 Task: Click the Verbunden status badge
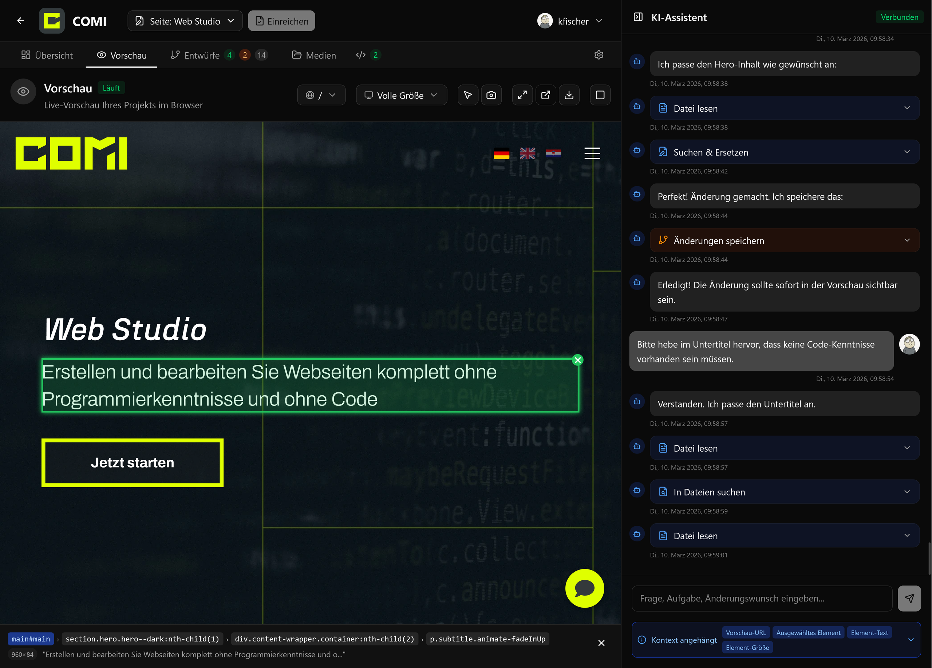pos(900,17)
